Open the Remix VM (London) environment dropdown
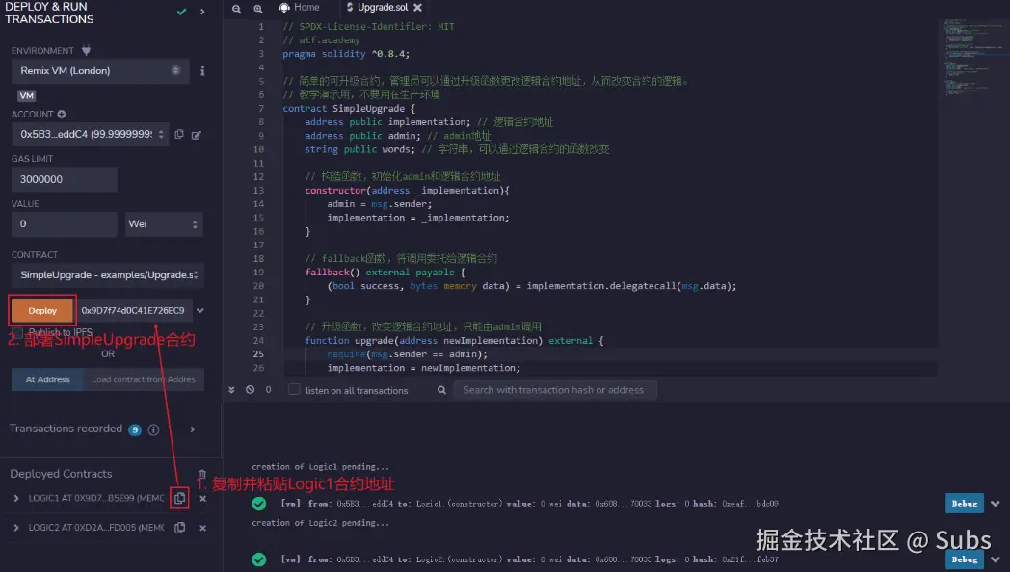This screenshot has height=572, width=1010. pos(100,70)
